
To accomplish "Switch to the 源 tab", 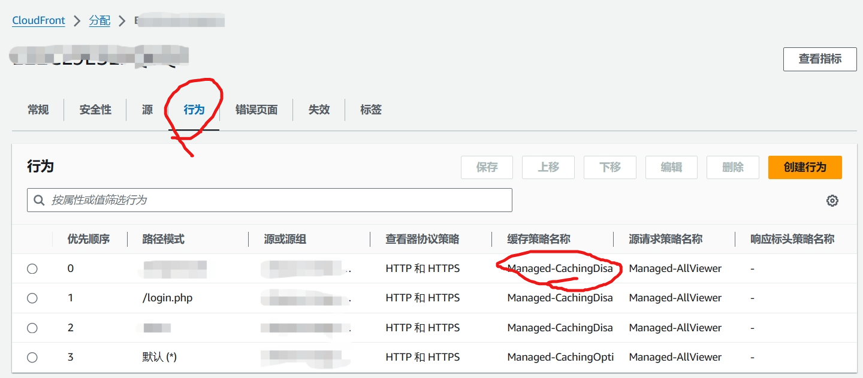I will click(146, 110).
